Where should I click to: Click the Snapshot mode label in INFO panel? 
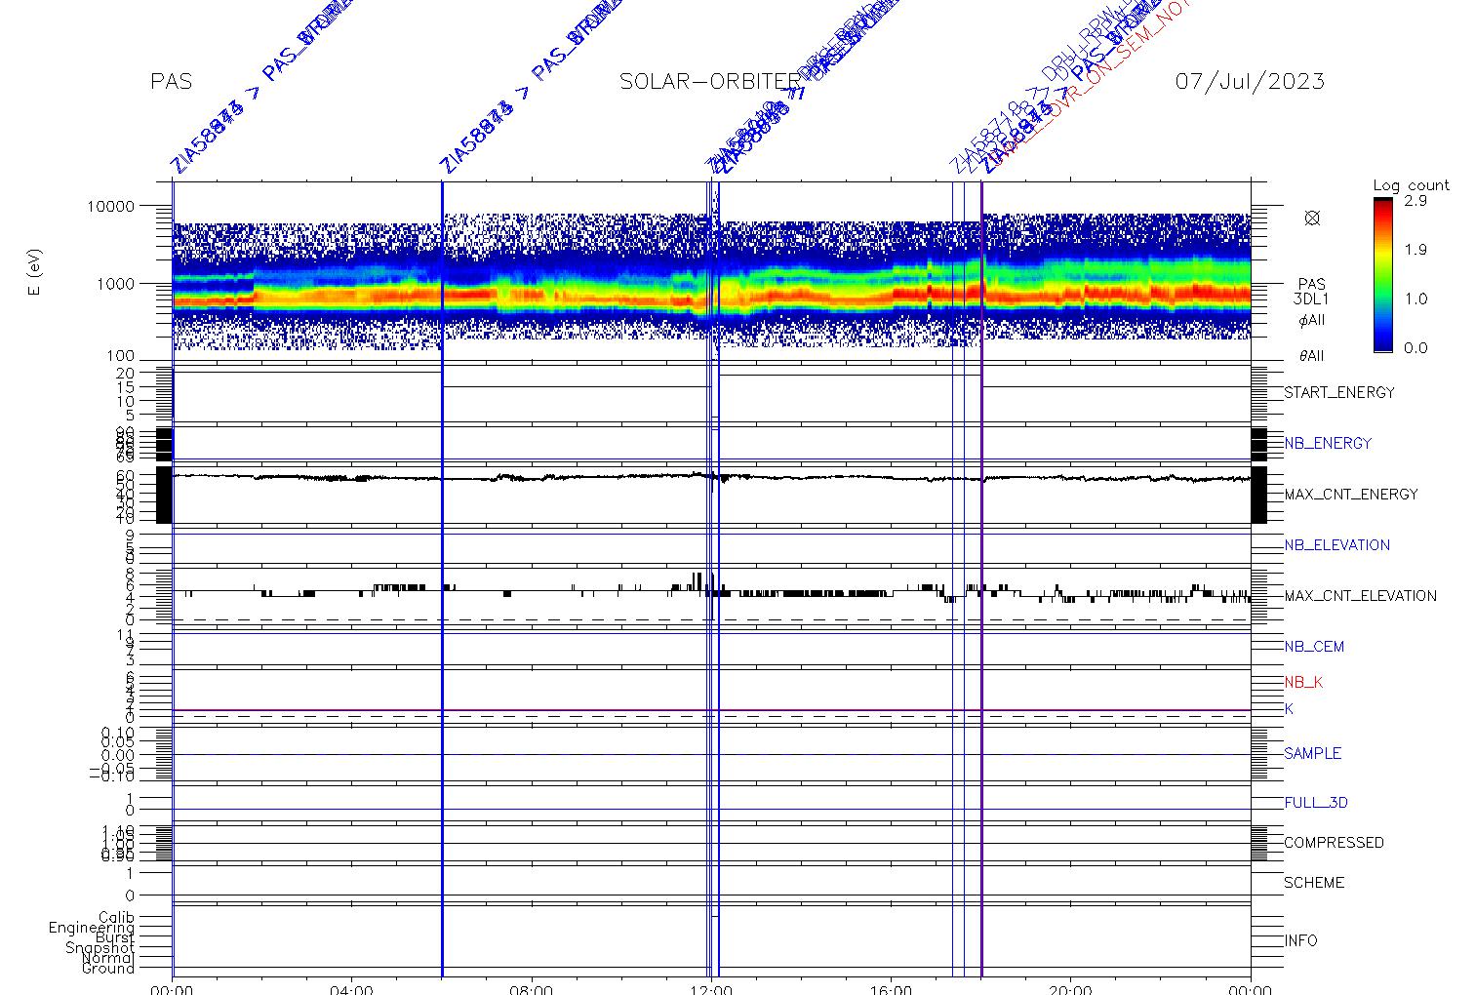coord(100,948)
